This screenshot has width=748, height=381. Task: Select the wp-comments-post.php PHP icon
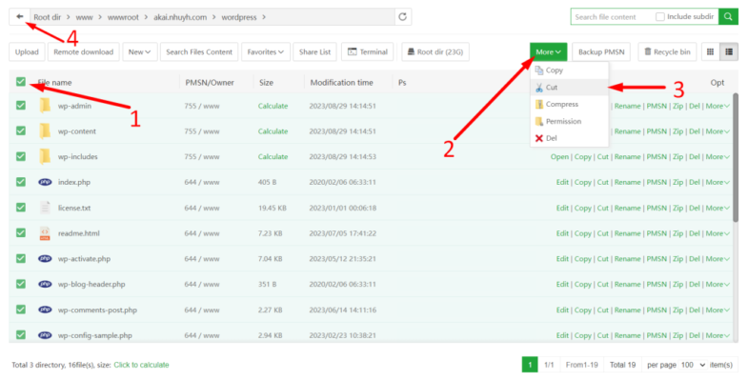pyautogui.click(x=45, y=310)
